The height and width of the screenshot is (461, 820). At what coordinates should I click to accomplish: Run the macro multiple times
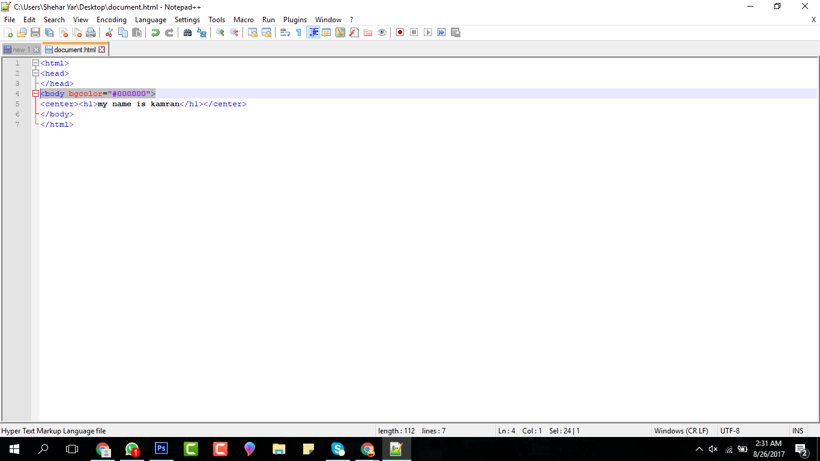pyautogui.click(x=441, y=32)
